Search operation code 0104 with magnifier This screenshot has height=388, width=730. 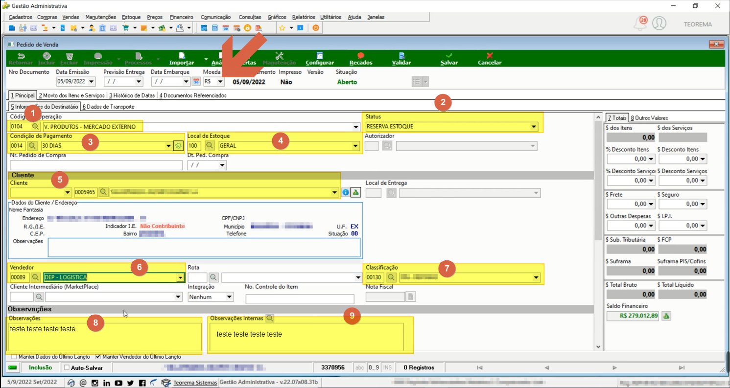[x=35, y=127]
